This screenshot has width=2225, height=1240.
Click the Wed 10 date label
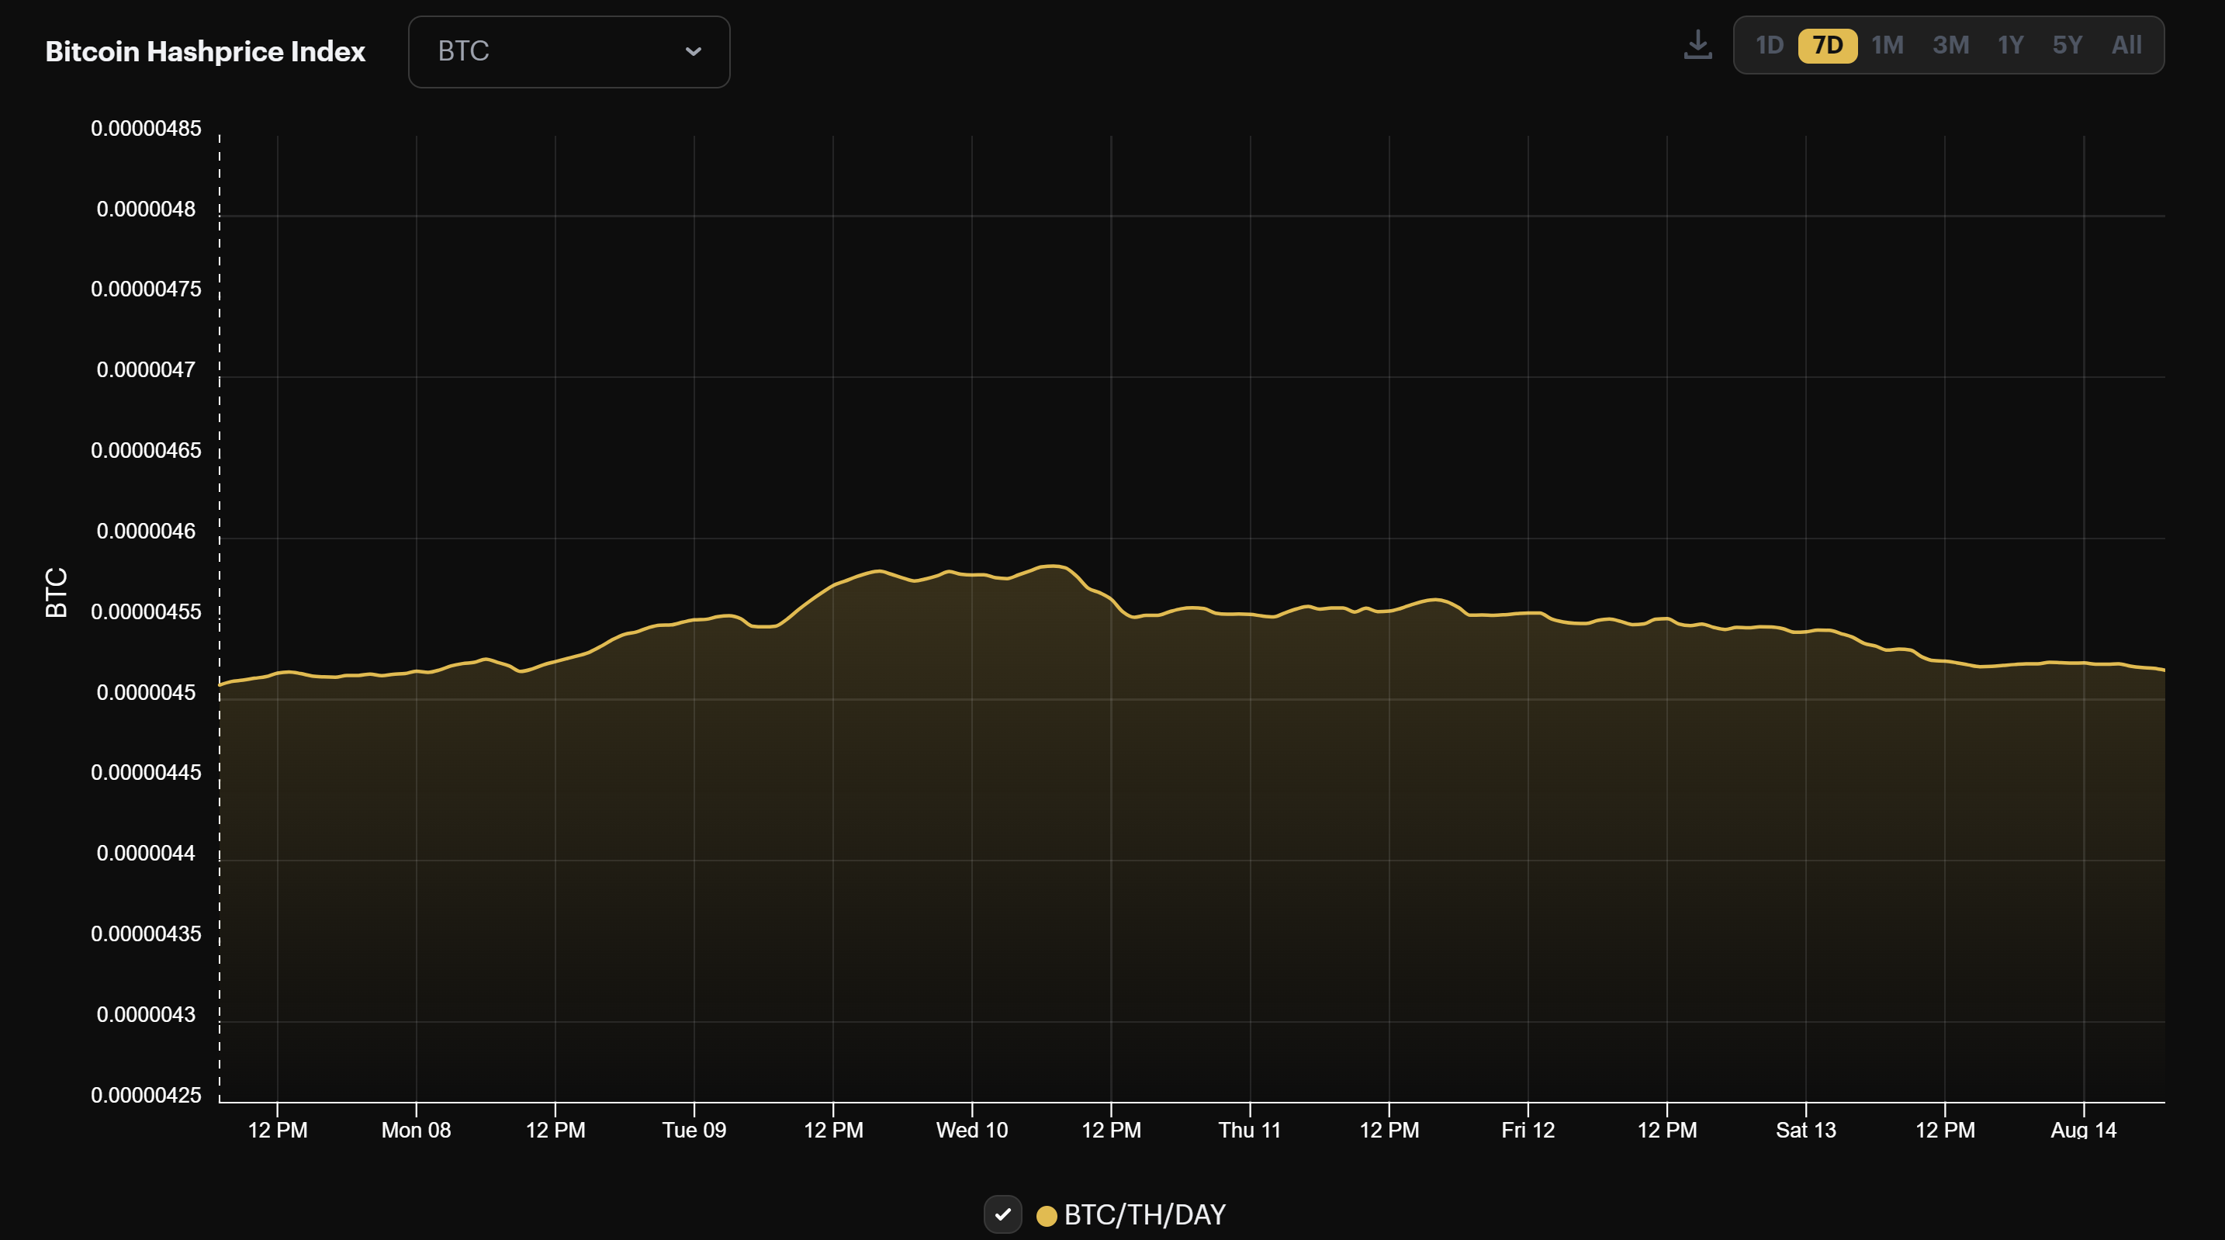pyautogui.click(x=973, y=1131)
